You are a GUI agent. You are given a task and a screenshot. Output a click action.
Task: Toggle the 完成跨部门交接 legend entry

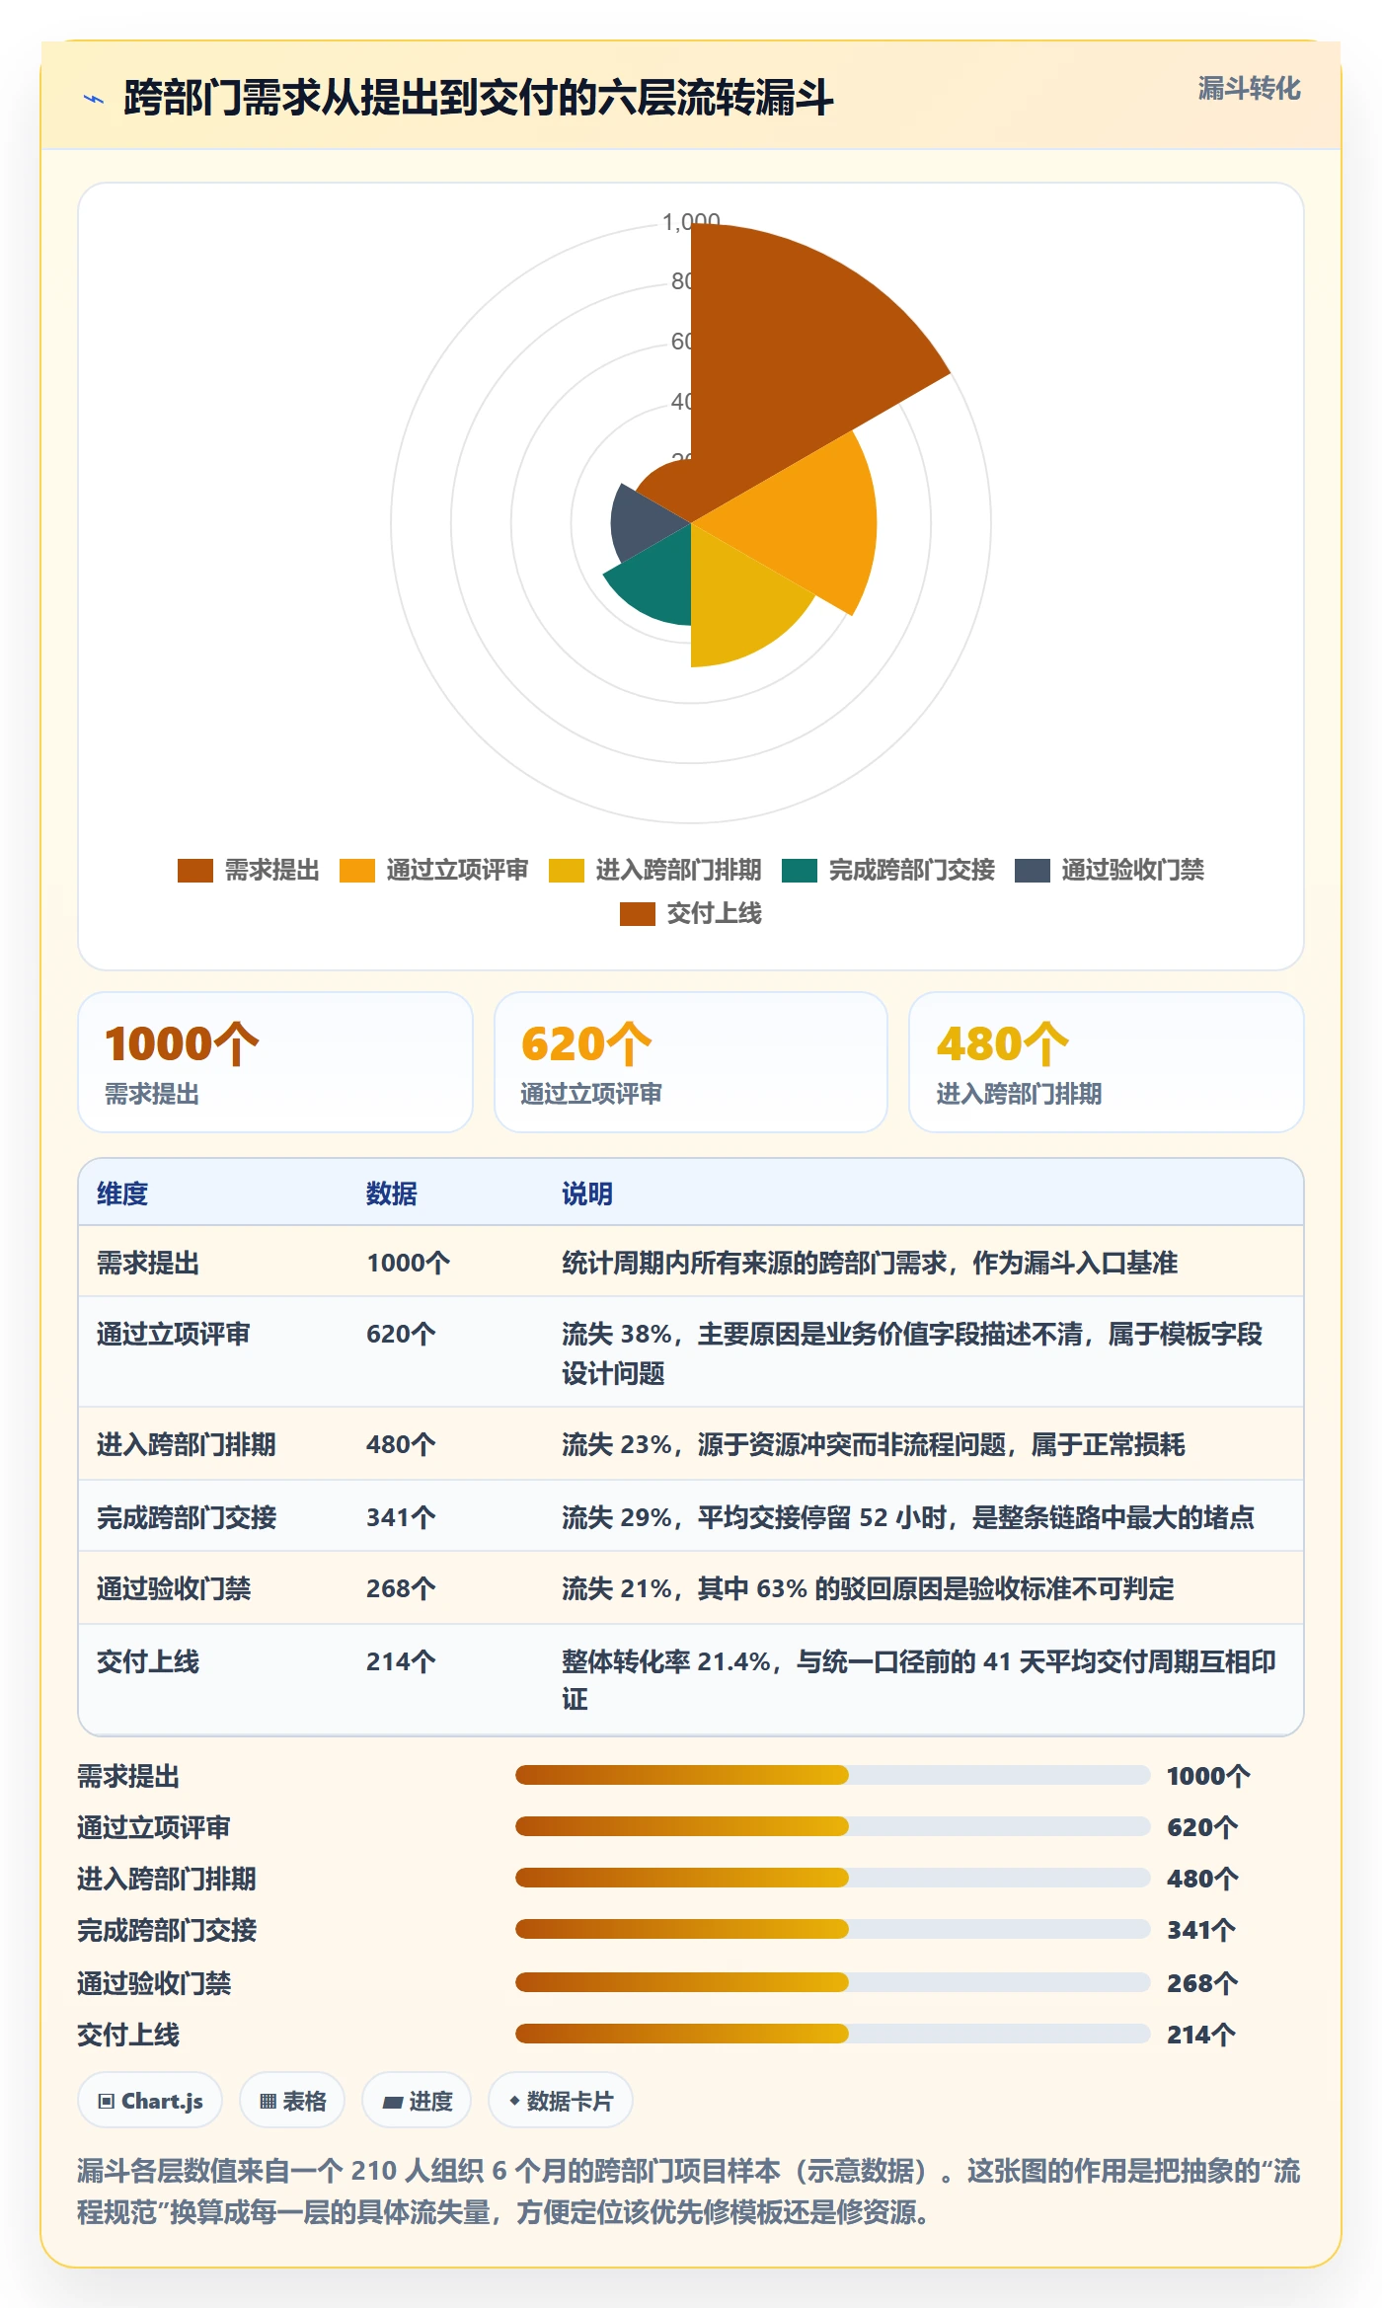(888, 871)
